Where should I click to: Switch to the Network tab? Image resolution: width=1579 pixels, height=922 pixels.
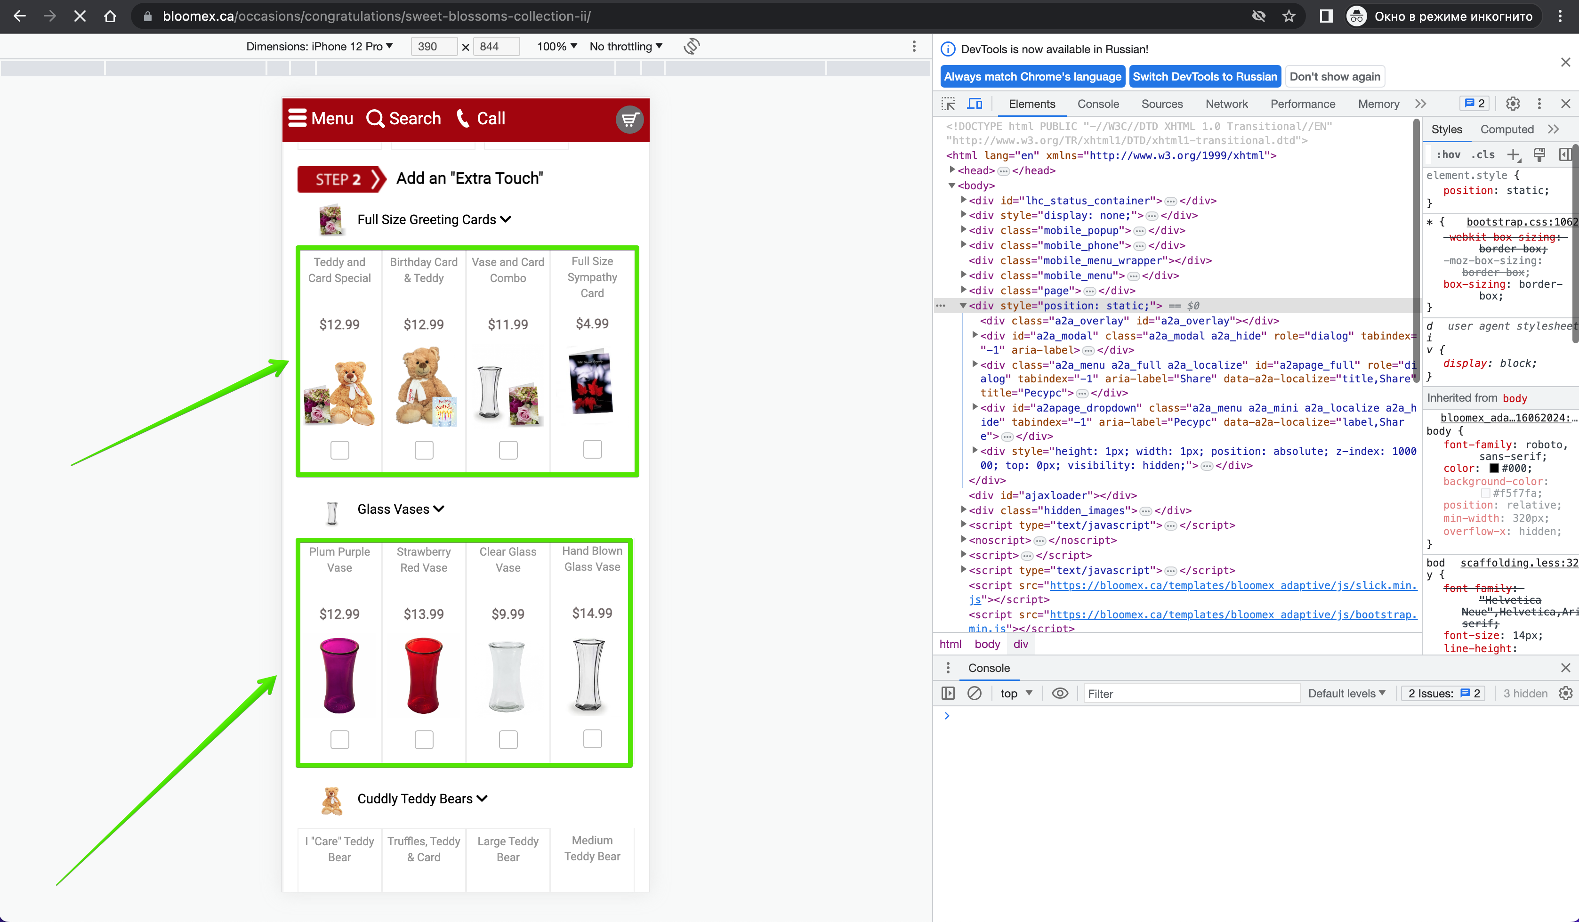point(1226,104)
